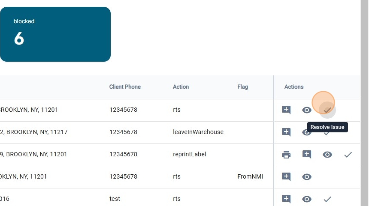The height and width of the screenshot is (206, 369).
Task: Sort by the Client Phone column header
Action: click(x=125, y=87)
